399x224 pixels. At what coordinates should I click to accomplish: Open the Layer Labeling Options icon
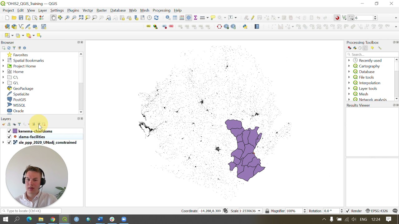point(148,27)
